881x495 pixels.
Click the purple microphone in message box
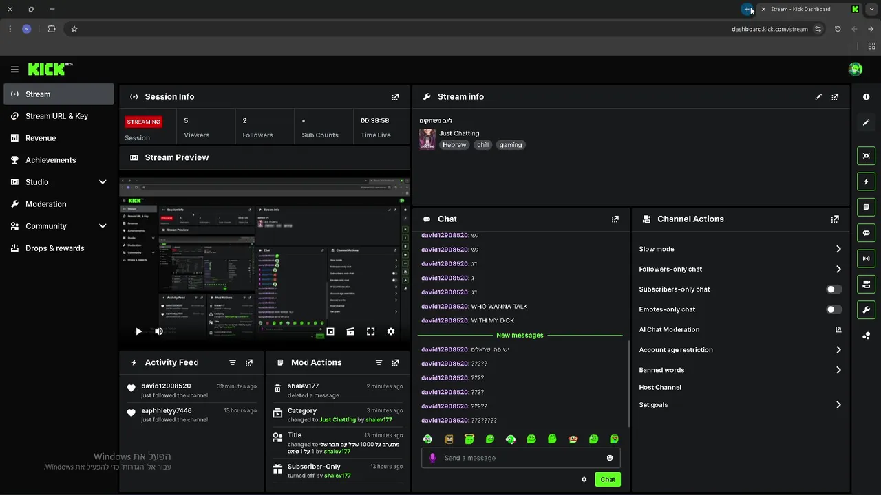[433, 458]
